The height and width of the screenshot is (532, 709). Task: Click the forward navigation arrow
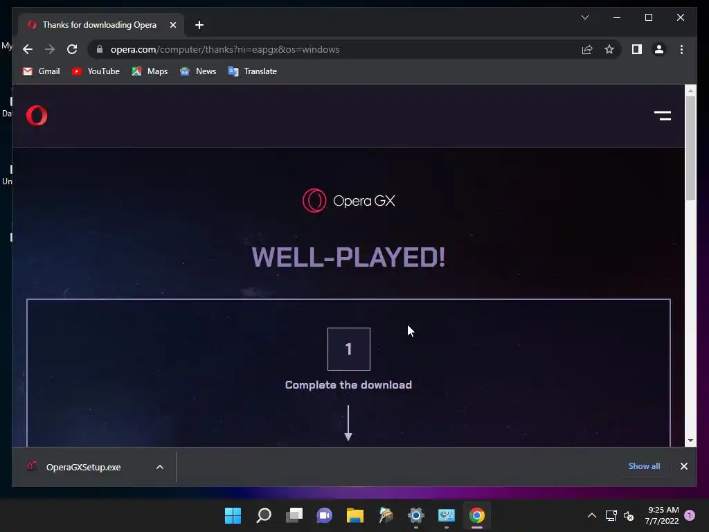point(50,49)
